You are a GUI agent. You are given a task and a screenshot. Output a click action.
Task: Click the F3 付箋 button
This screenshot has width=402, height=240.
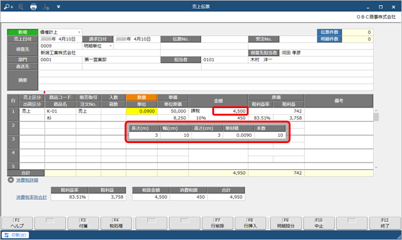click(83, 223)
